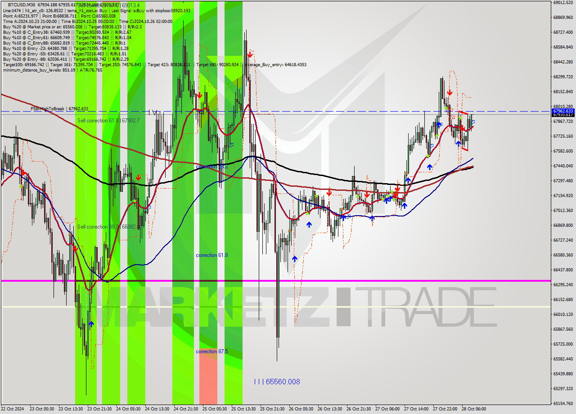Click the '22 Oct 2024' time axis label
Viewport: 576px width, 414px height.
pyautogui.click(x=13, y=409)
